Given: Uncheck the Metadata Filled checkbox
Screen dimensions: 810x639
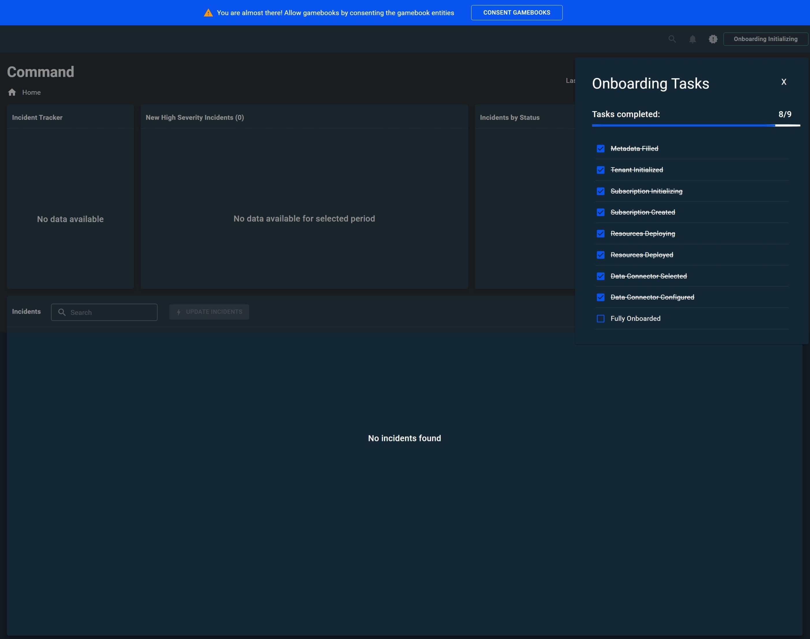Looking at the screenshot, I should (600, 148).
